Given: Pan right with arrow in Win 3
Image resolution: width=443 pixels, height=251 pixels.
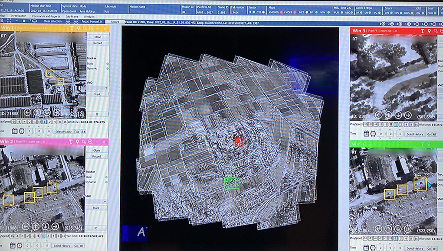Looking at the screenshot, I should [408, 115].
